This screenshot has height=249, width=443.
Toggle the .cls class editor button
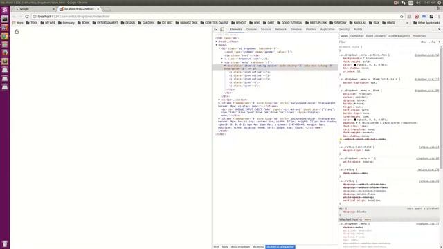(x=432, y=41)
